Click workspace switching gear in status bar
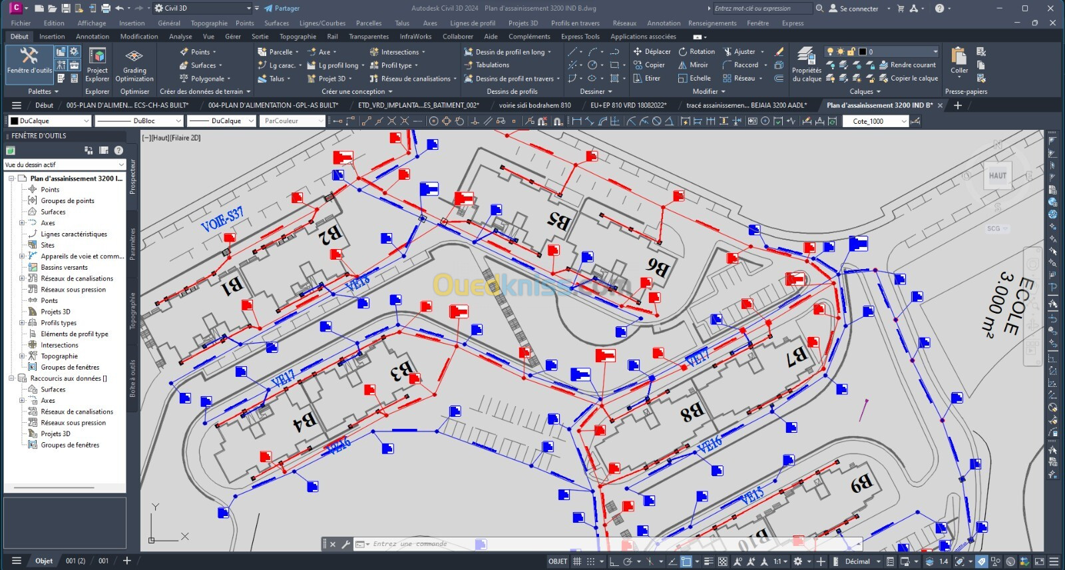Screen dimensions: 1065x570 pos(797,561)
